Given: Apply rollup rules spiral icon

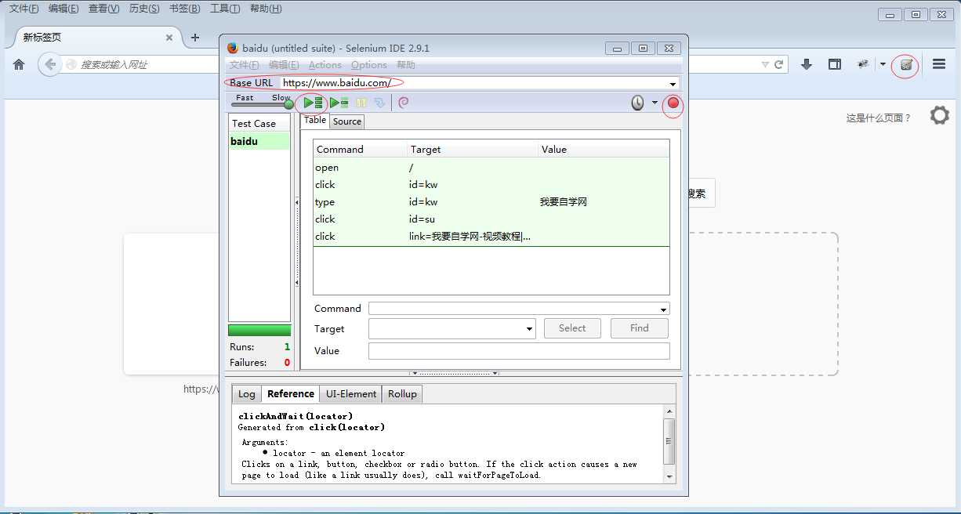Looking at the screenshot, I should (404, 103).
